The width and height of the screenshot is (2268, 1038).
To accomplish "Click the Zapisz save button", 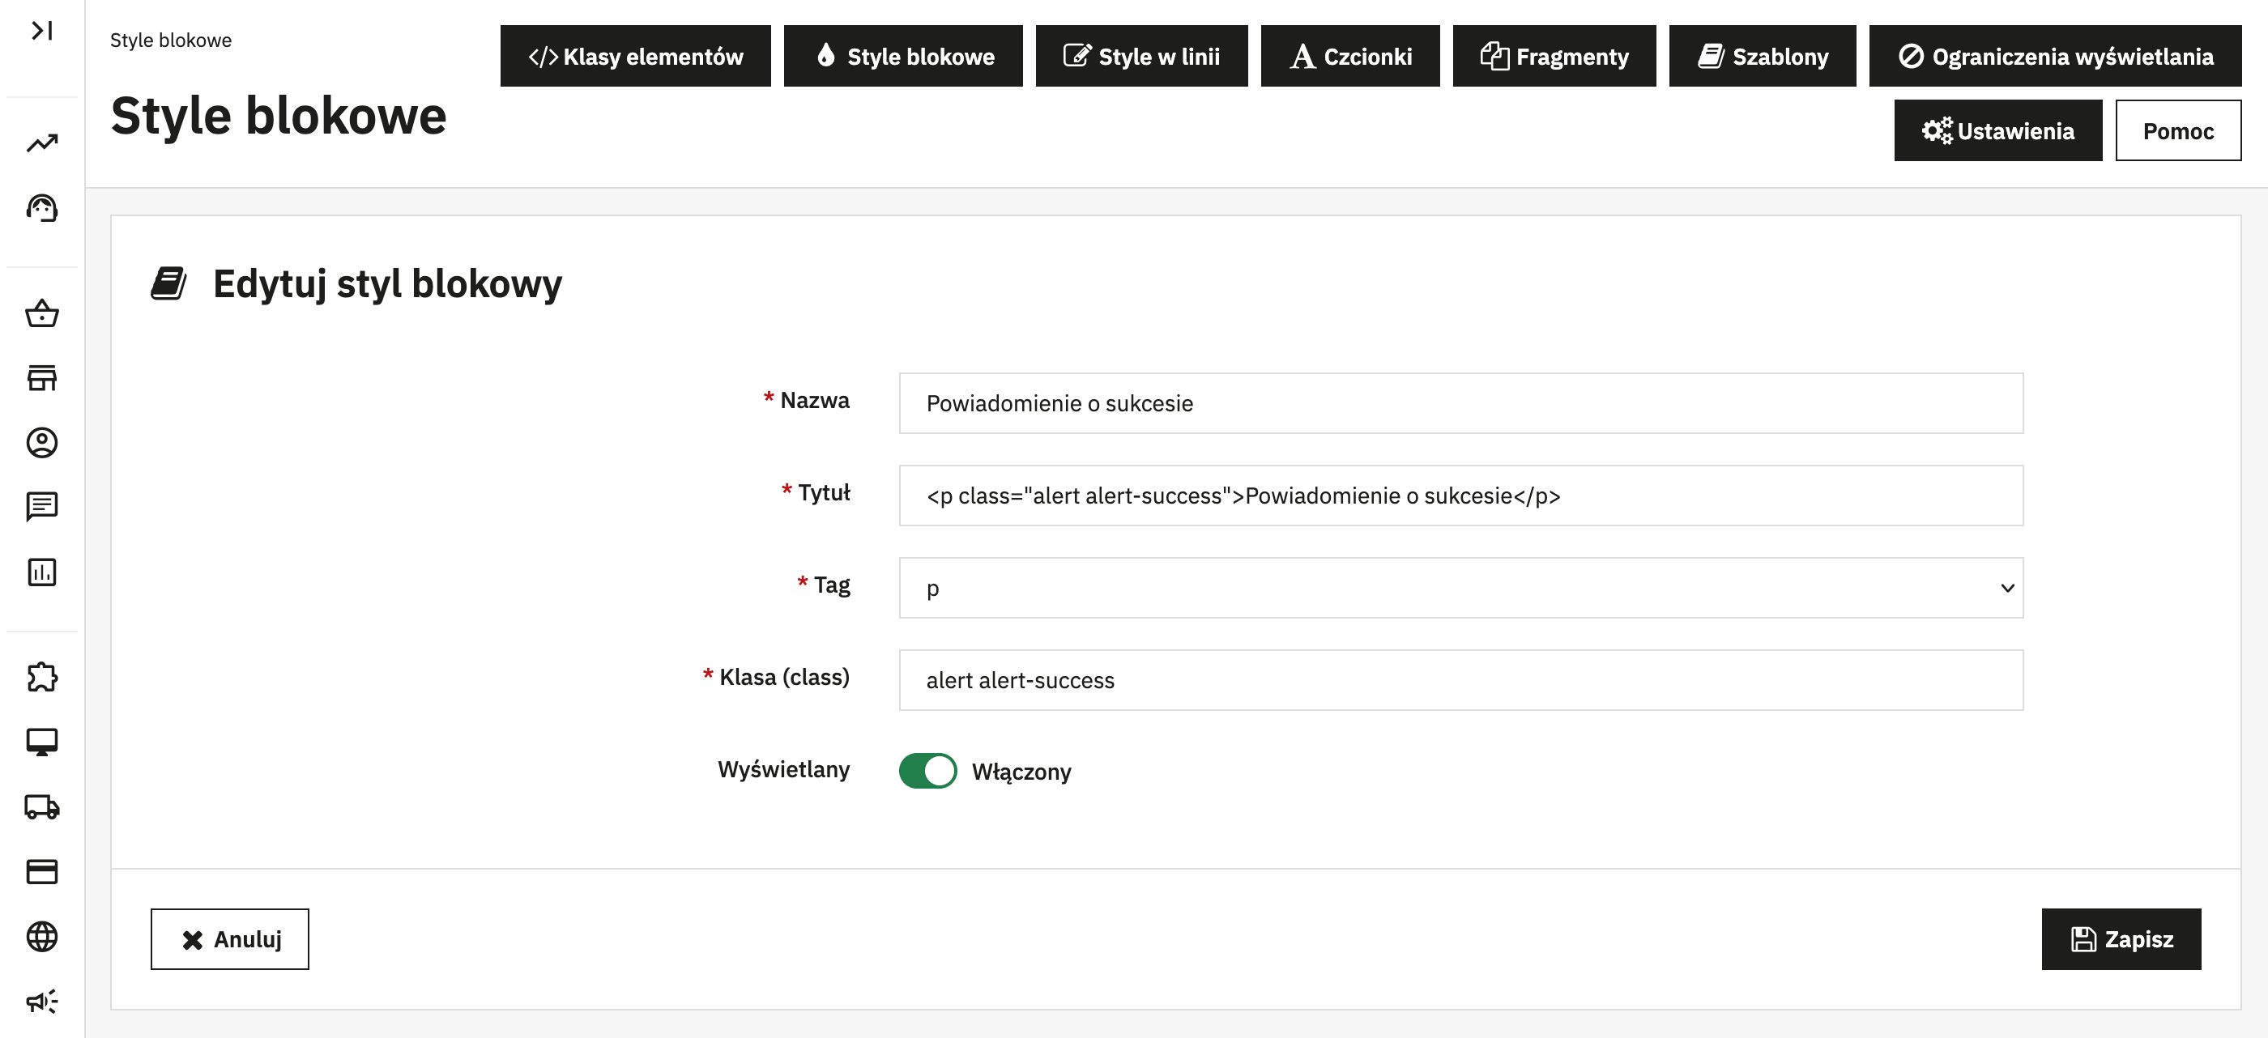I will [2120, 938].
